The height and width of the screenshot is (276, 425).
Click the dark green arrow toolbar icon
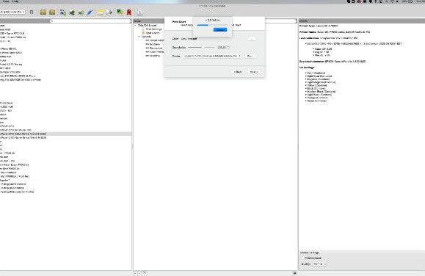point(72,12)
